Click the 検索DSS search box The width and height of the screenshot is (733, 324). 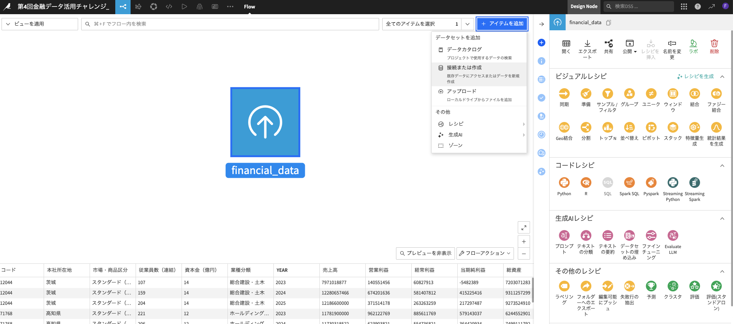[639, 7]
